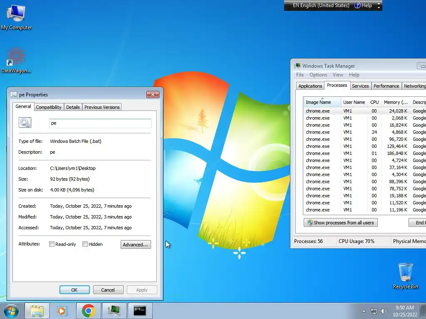Open Task Manager Help menu
The width and height of the screenshot is (426, 319).
pos(354,75)
